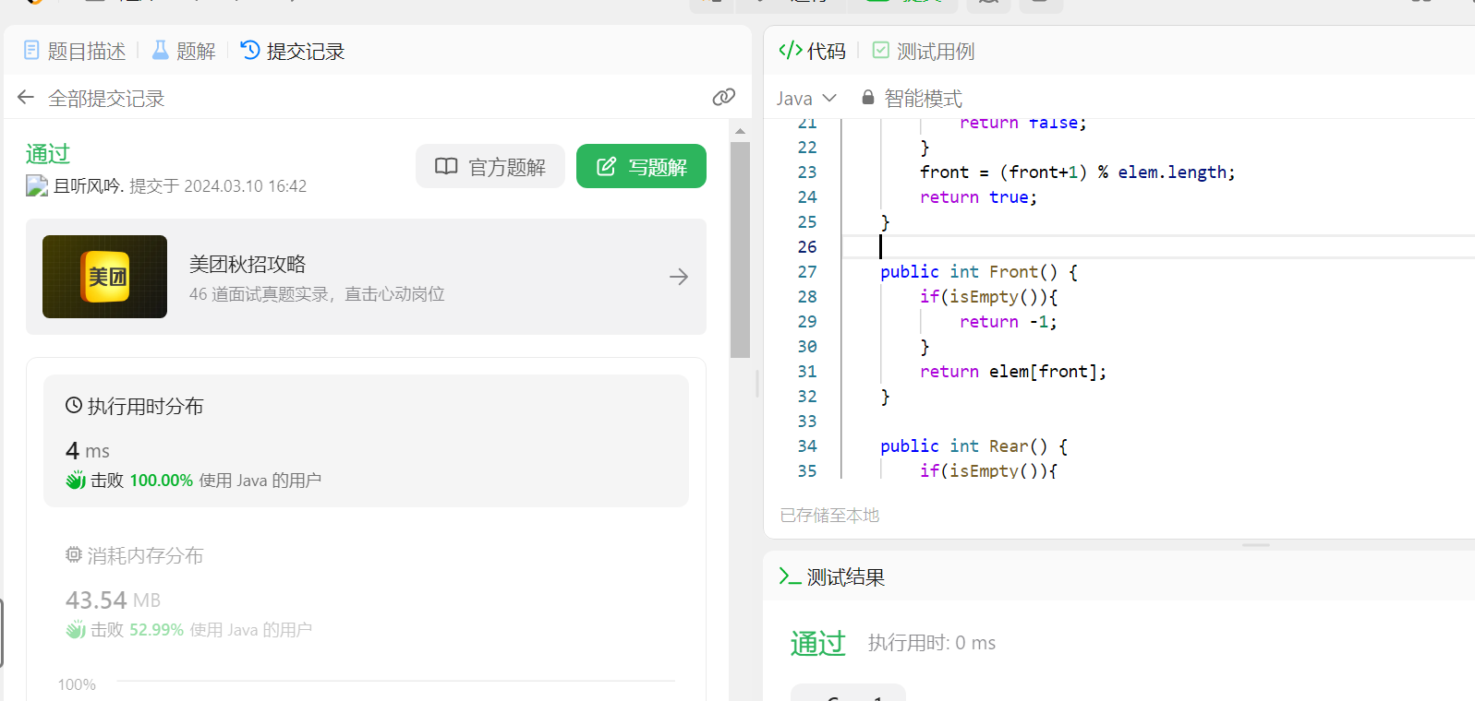This screenshot has width=1475, height=701.
Task: Click the 执行用时: 0 ms text
Action: (x=932, y=643)
